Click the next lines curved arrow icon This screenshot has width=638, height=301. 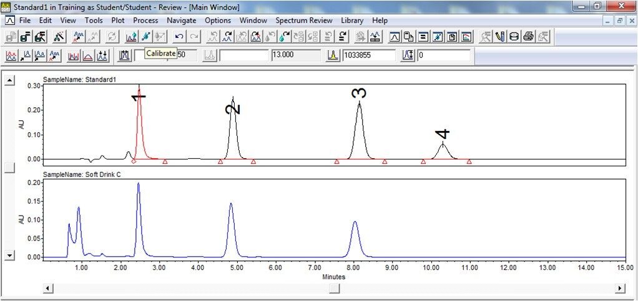point(343,37)
